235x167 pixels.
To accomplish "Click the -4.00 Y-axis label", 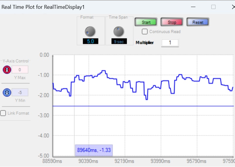I will pyautogui.click(x=43, y=136).
